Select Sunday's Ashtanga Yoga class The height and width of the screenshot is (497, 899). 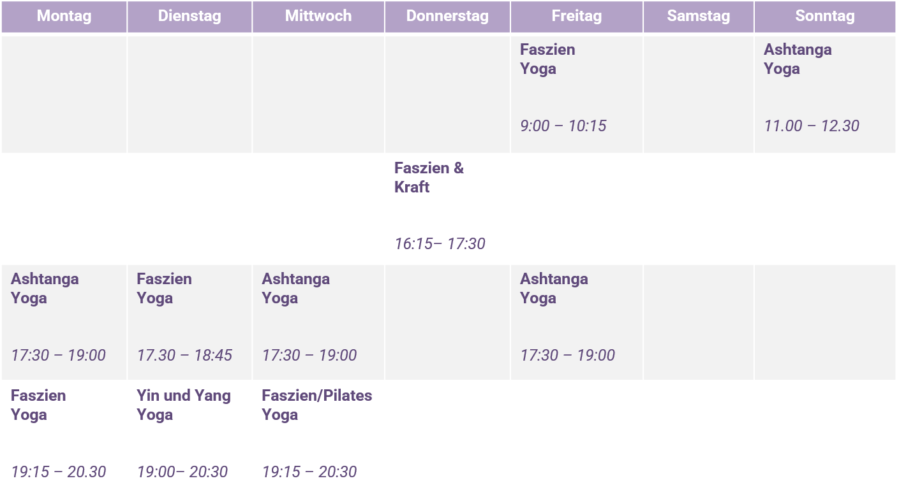click(x=798, y=59)
